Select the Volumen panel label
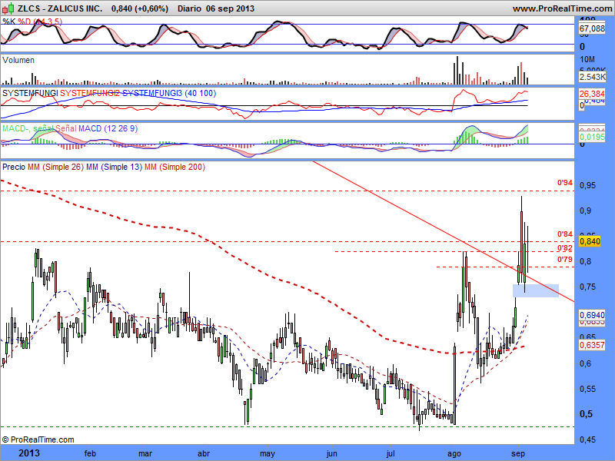615x461 pixels. coord(18,60)
